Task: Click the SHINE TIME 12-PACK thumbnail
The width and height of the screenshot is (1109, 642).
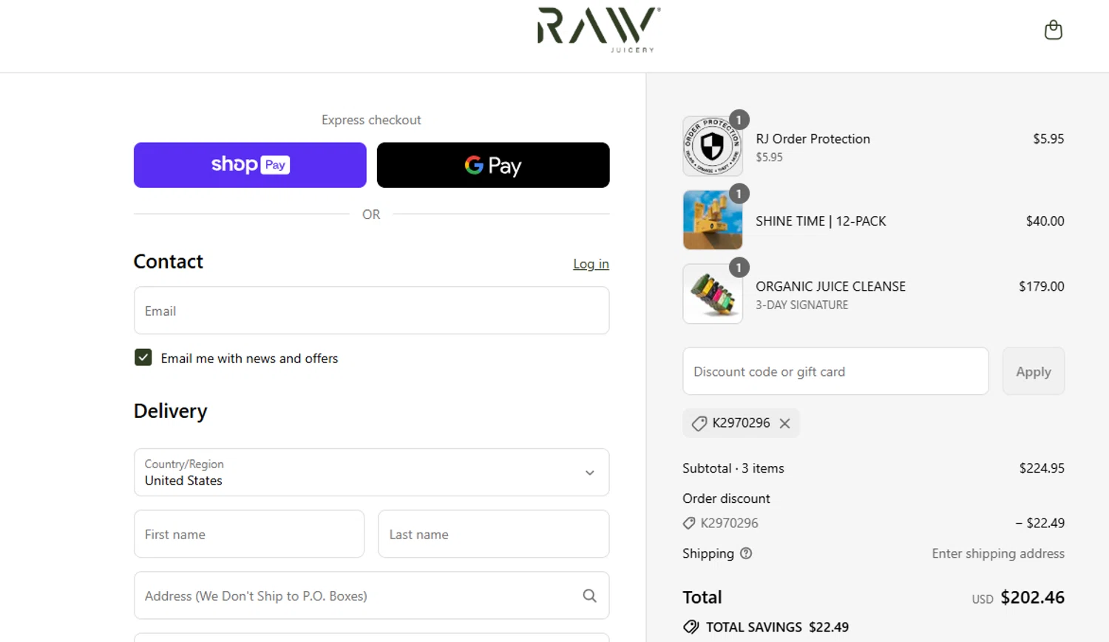Action: click(713, 220)
